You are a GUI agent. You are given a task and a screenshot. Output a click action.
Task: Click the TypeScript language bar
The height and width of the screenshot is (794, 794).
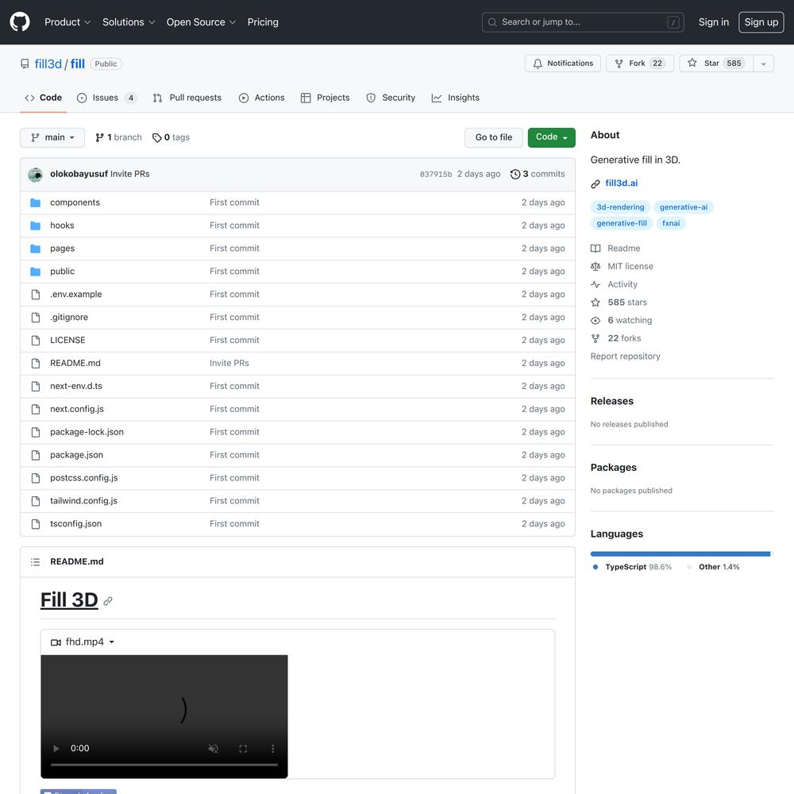(x=680, y=554)
